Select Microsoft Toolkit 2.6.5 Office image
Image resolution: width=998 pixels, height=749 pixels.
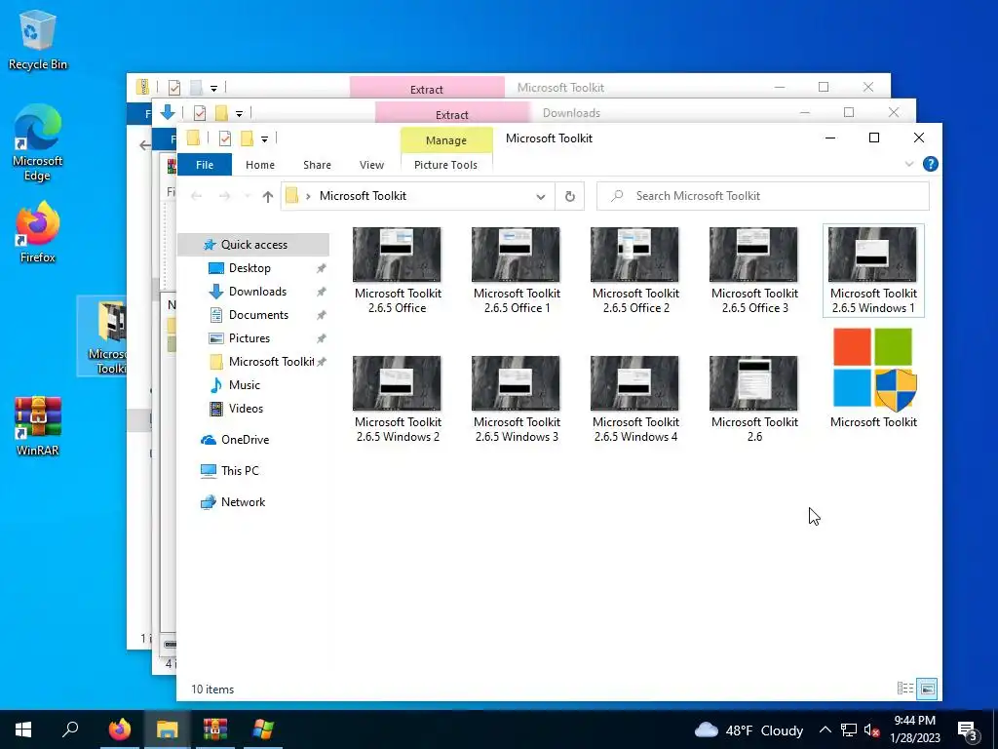[398, 270]
